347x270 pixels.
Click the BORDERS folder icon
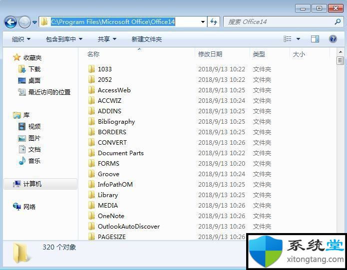pos(91,132)
